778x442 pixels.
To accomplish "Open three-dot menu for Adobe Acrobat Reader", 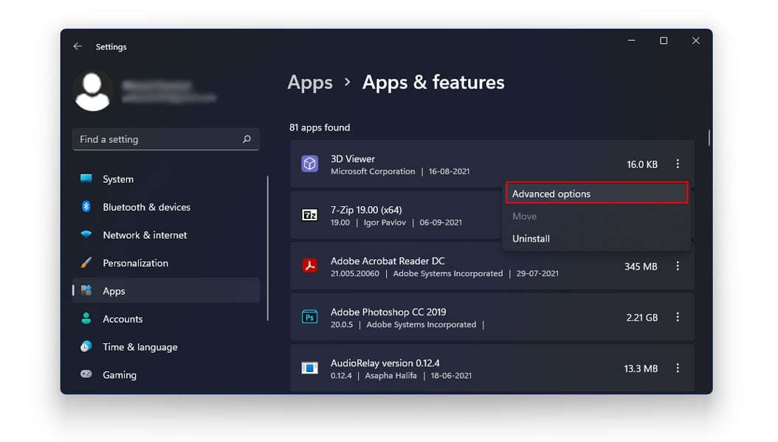I will 678,266.
